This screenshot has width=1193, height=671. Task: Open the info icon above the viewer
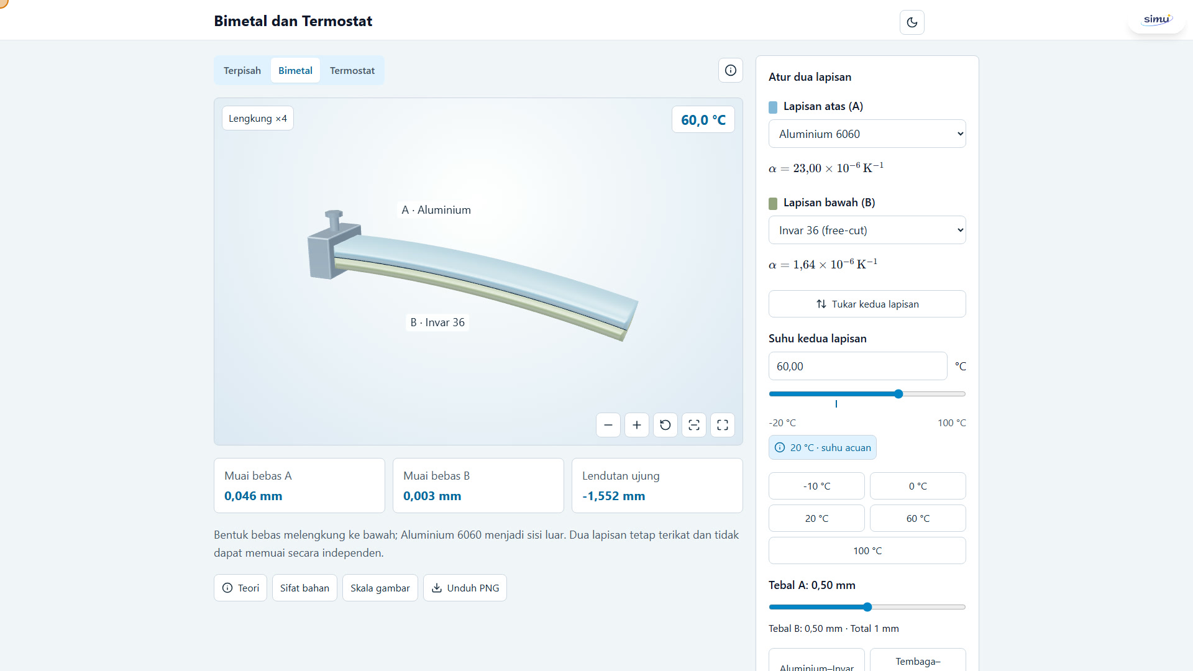point(731,70)
